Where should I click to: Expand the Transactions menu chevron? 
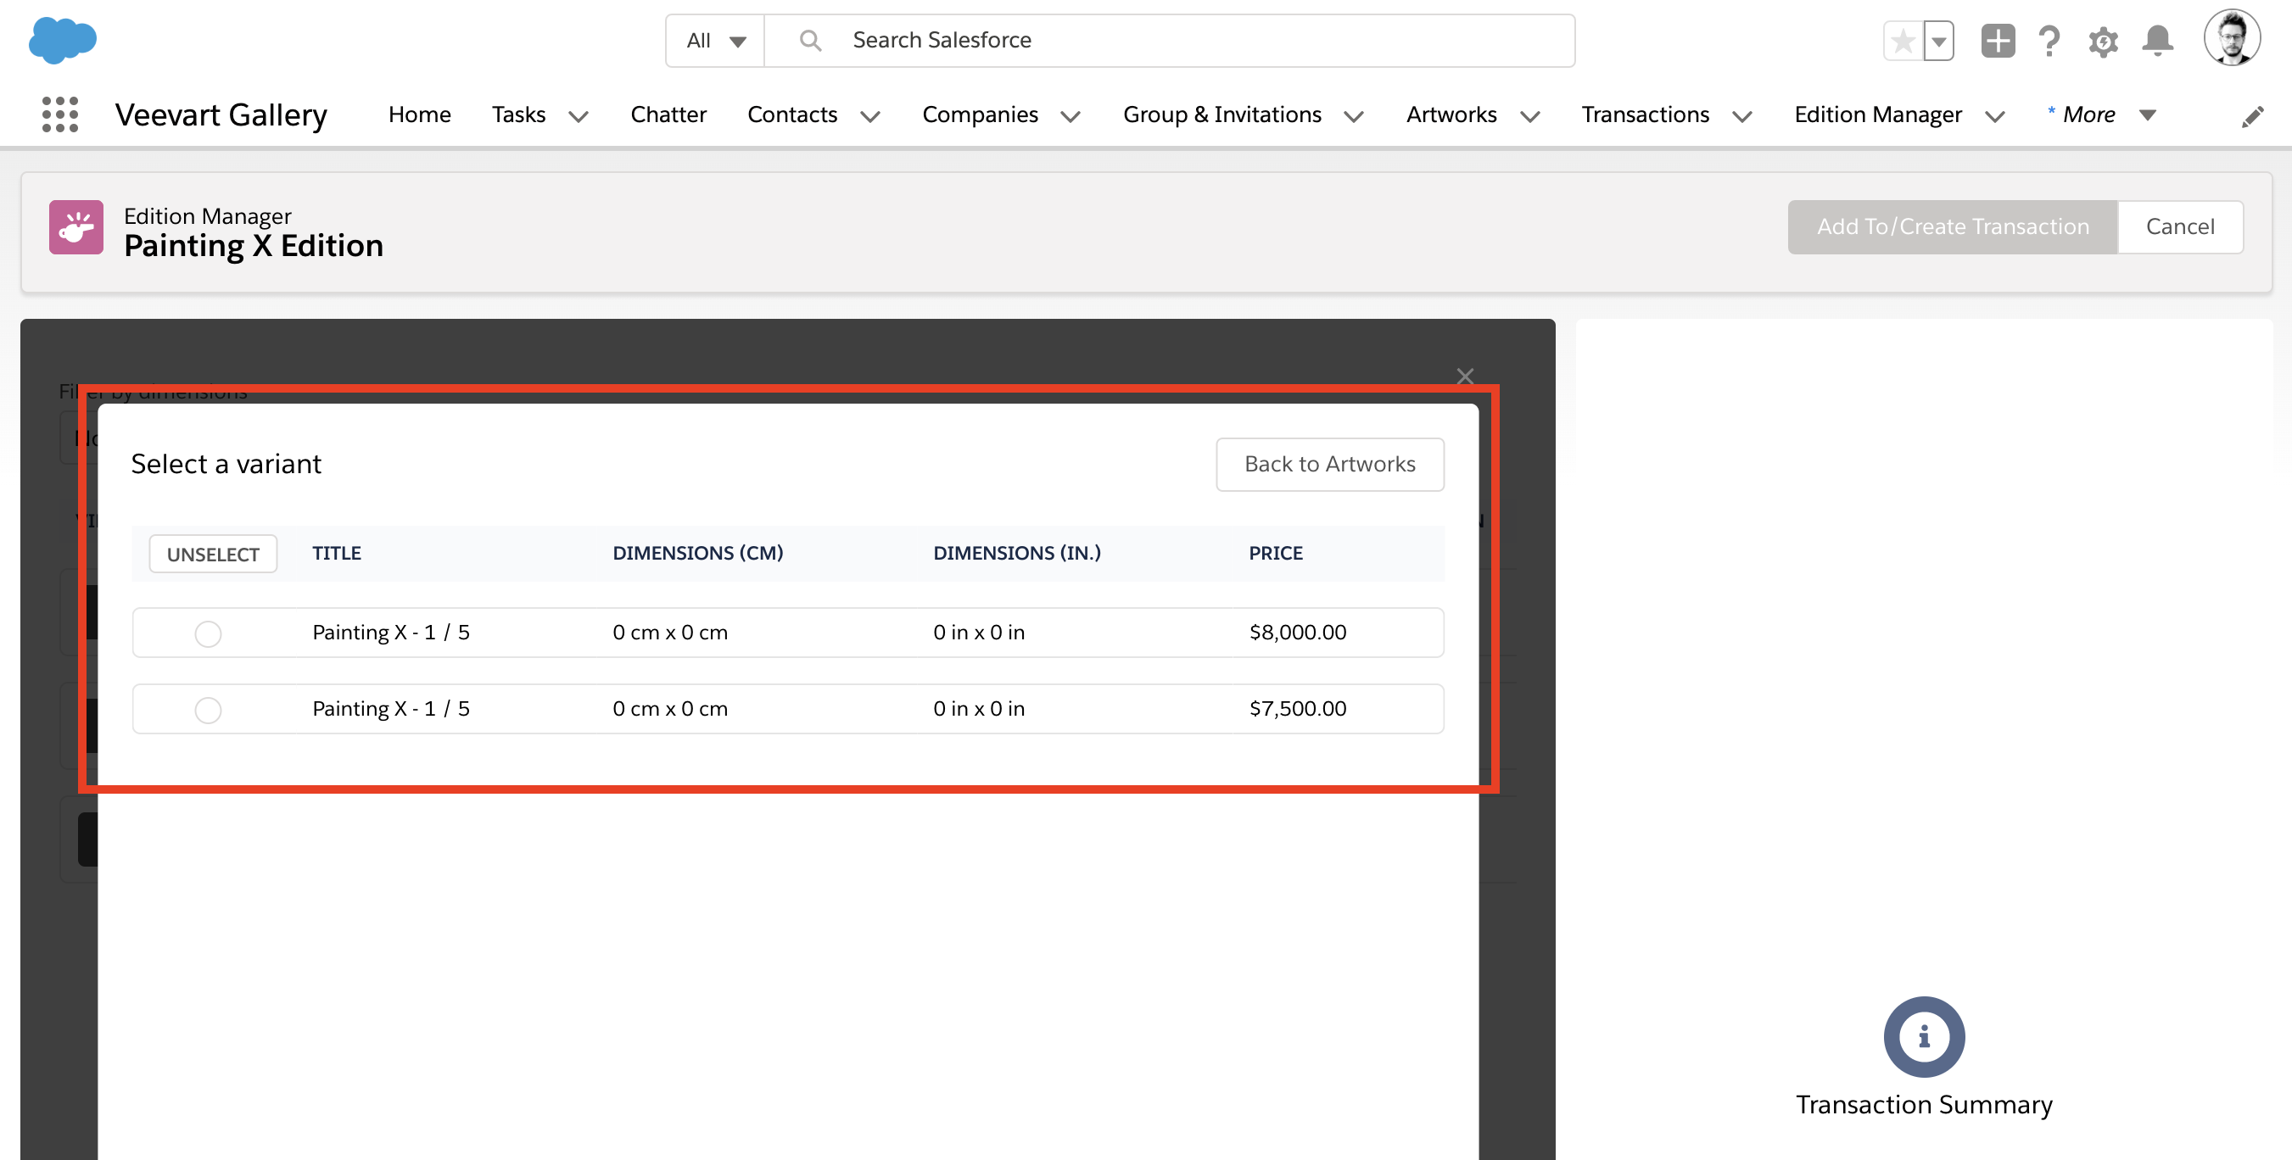tap(1743, 116)
